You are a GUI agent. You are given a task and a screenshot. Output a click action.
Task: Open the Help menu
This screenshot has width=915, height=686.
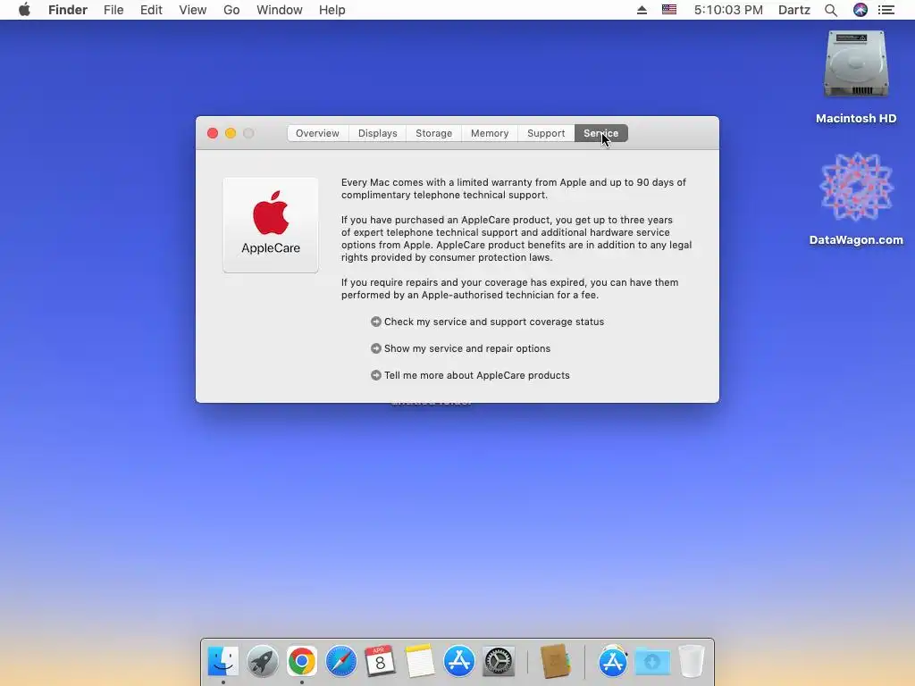coord(332,10)
